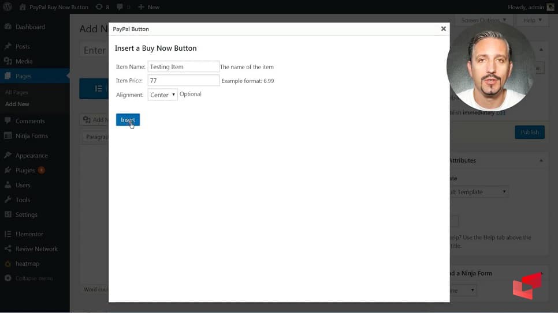Open the Help tab dropdown
The width and height of the screenshot is (558, 313).
click(532, 20)
